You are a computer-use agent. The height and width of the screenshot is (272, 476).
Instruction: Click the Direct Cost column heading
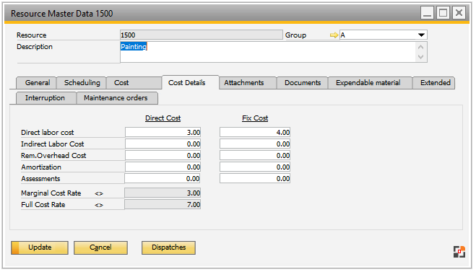(163, 118)
